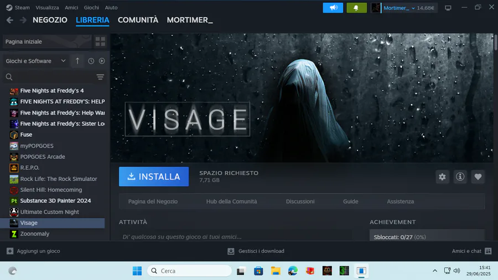Select the LIBRERIA tab
The image size is (498, 280).
click(x=92, y=20)
